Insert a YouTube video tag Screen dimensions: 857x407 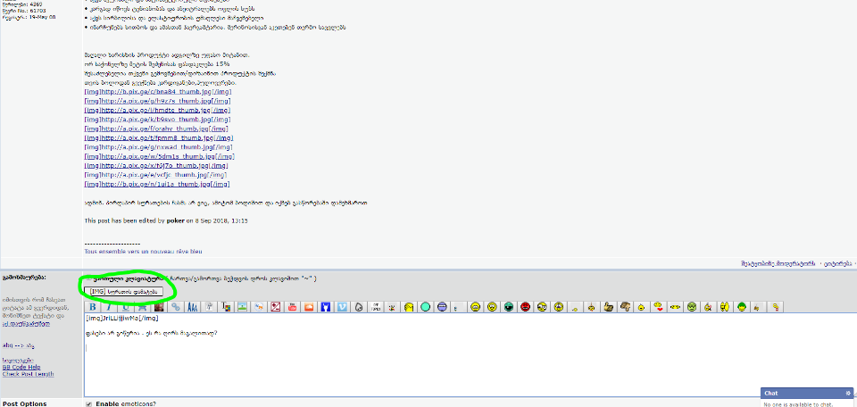pos(292,307)
